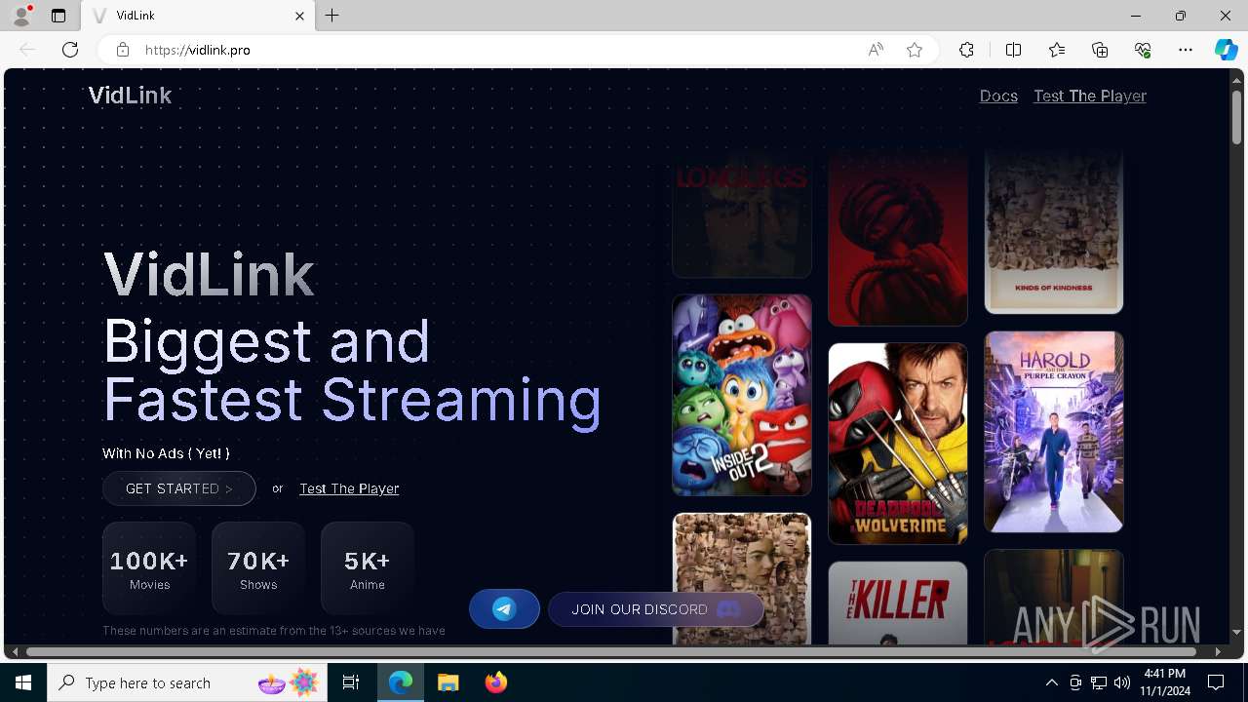Open Extensions puzzle icon
The height and width of the screenshot is (702, 1248).
(966, 50)
